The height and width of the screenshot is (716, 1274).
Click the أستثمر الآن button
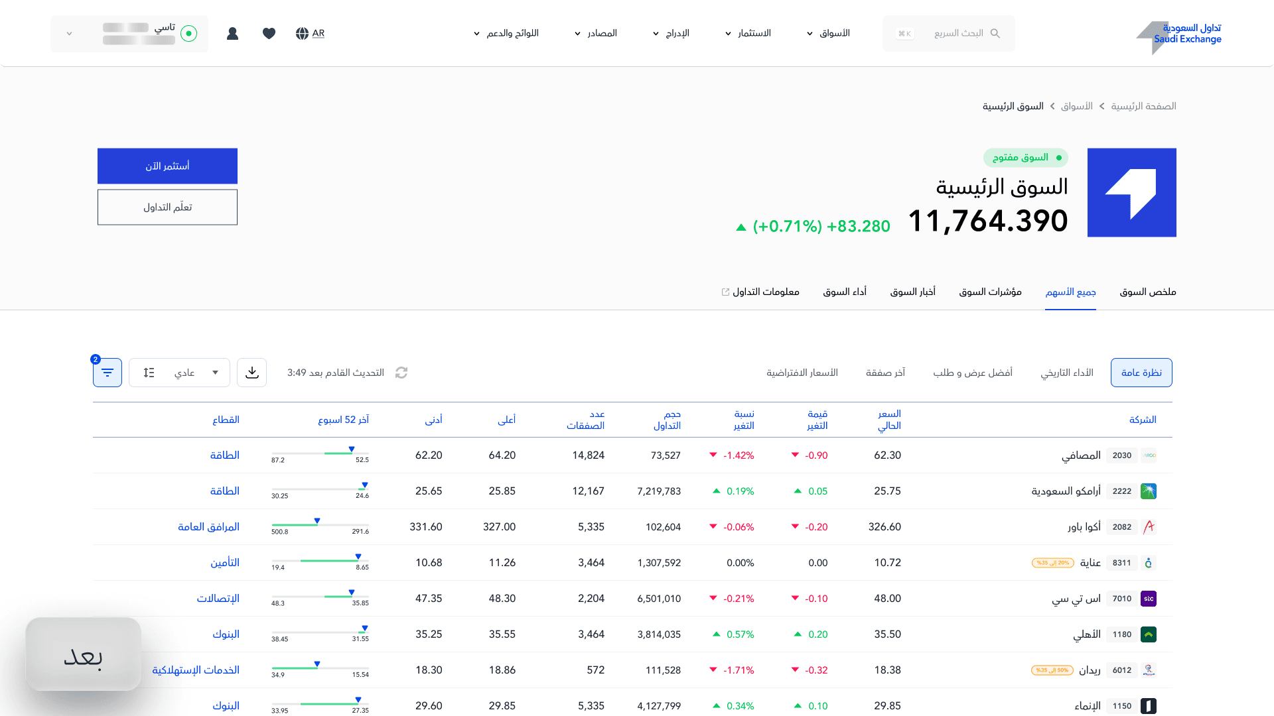point(167,166)
